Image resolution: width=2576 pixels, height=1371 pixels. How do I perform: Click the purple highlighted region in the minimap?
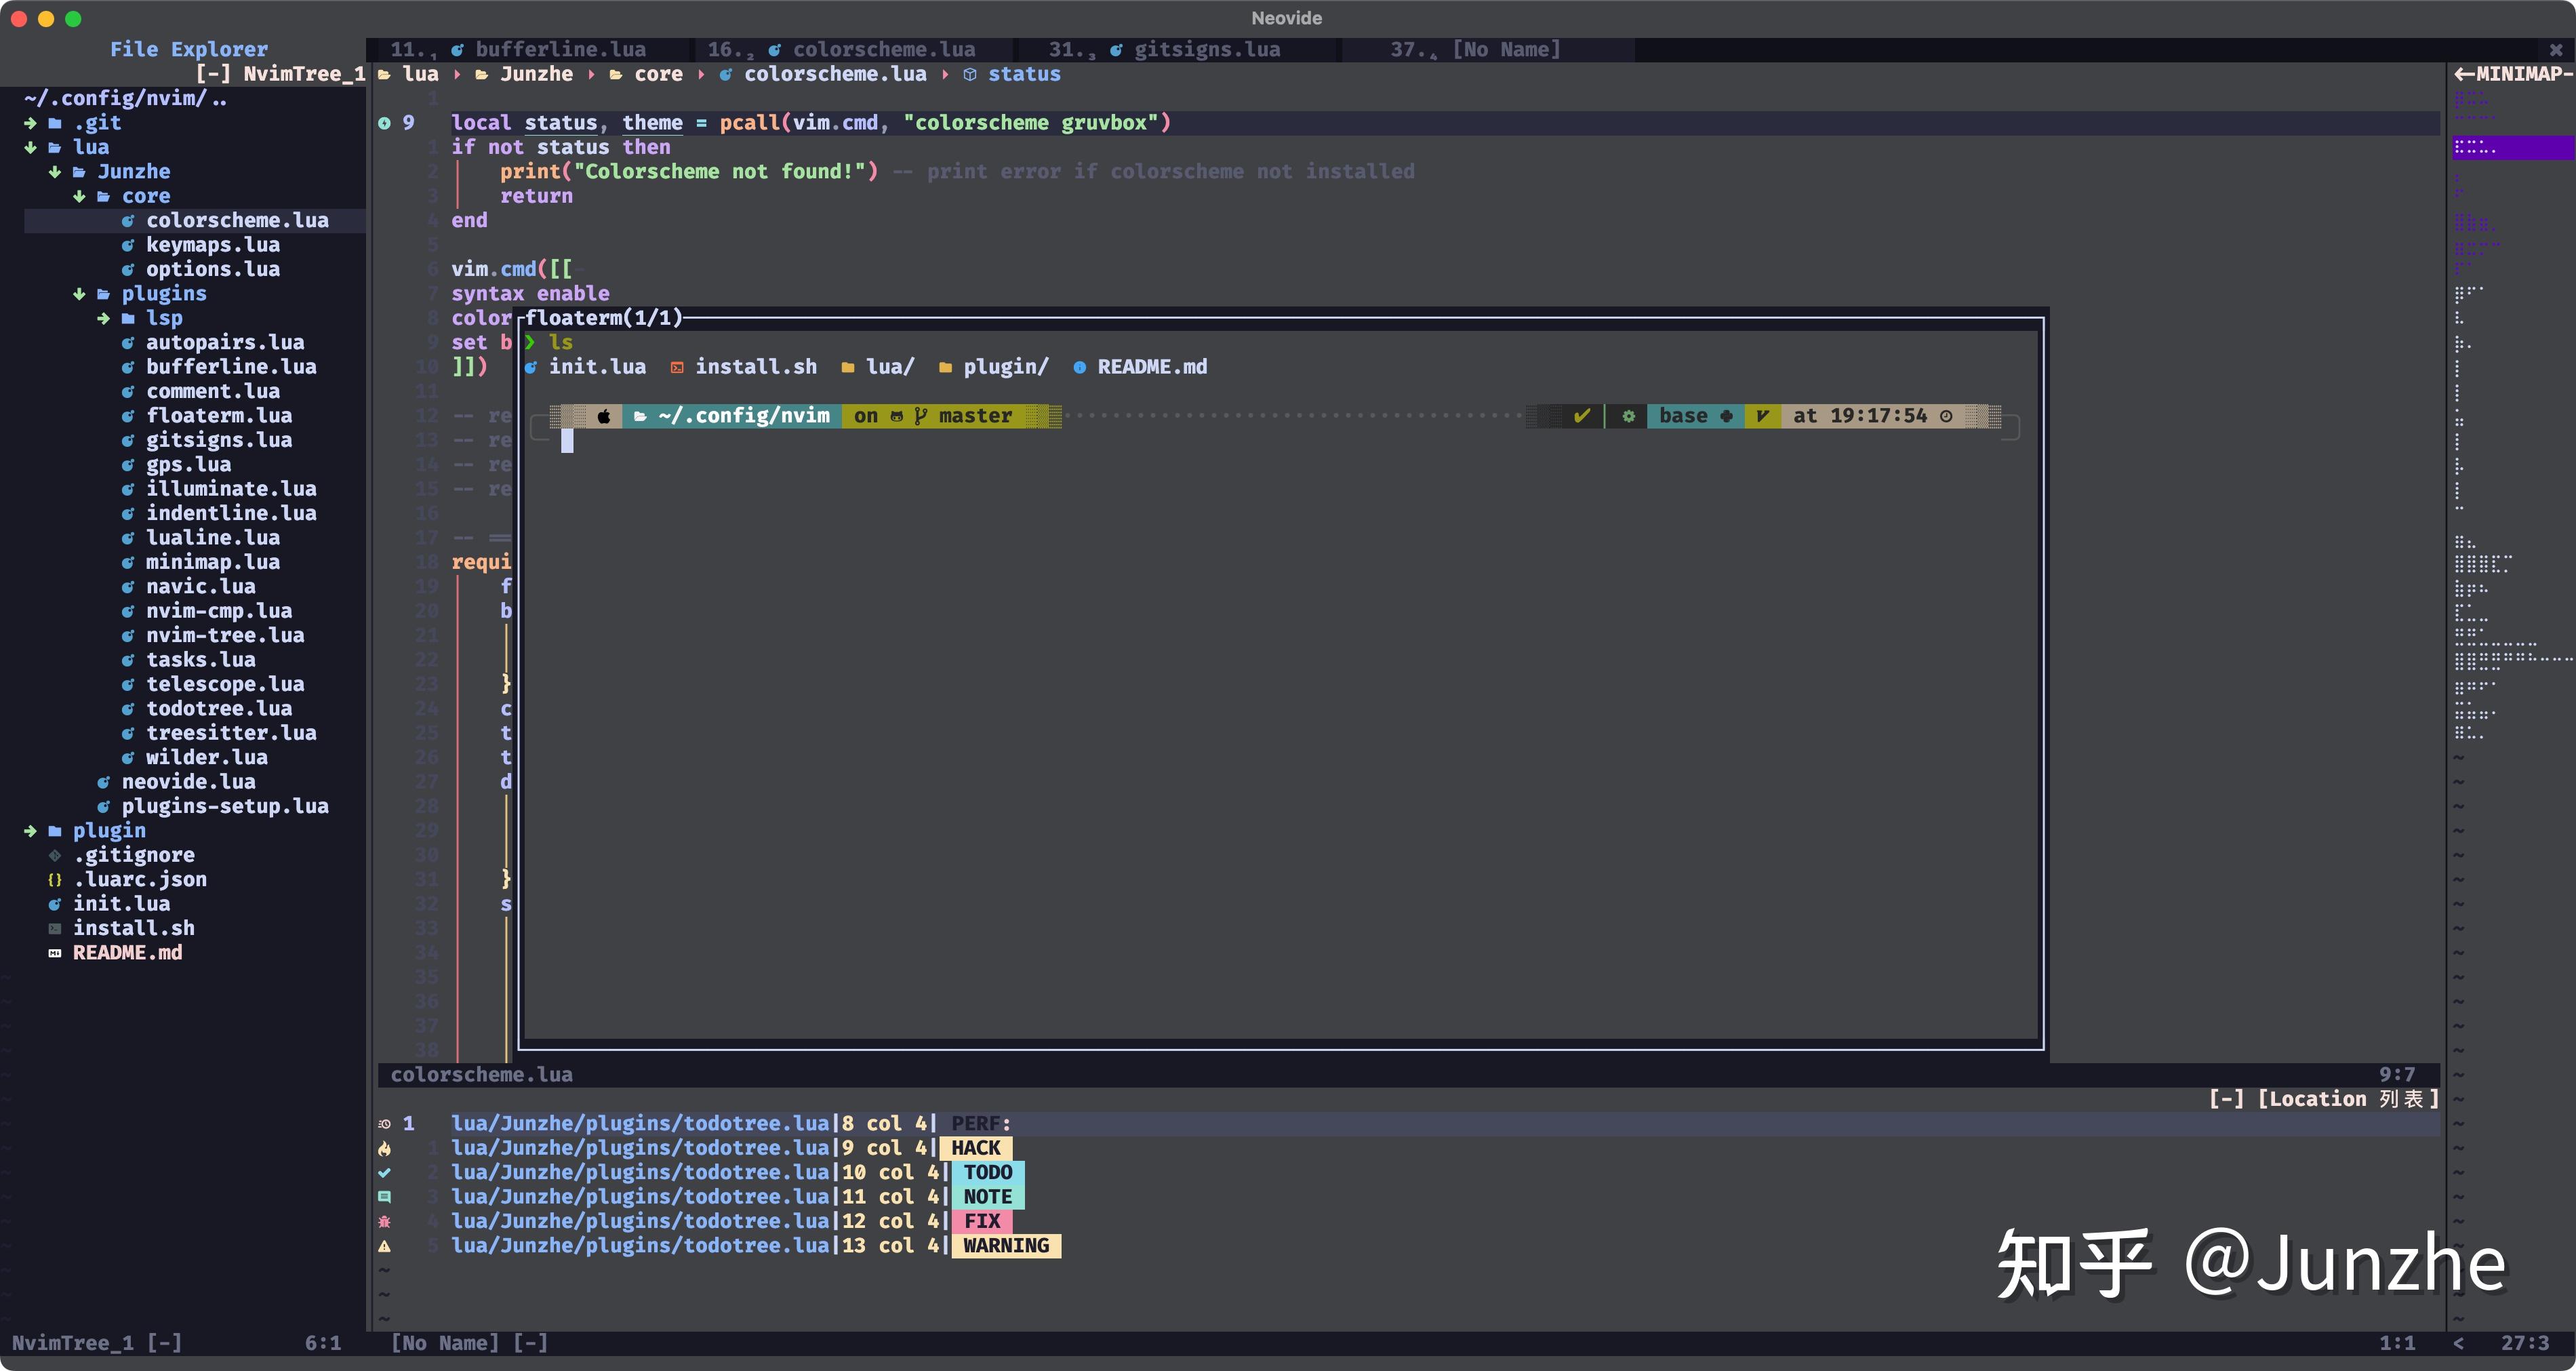pyautogui.click(x=2512, y=148)
